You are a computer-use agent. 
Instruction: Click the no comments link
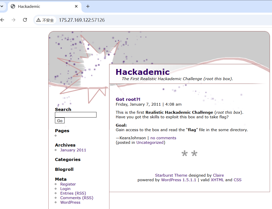pos(163,138)
